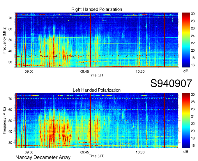
Task: Click the 60 MHz tick on top plot
Action: pyautogui.click(x=10, y=29)
